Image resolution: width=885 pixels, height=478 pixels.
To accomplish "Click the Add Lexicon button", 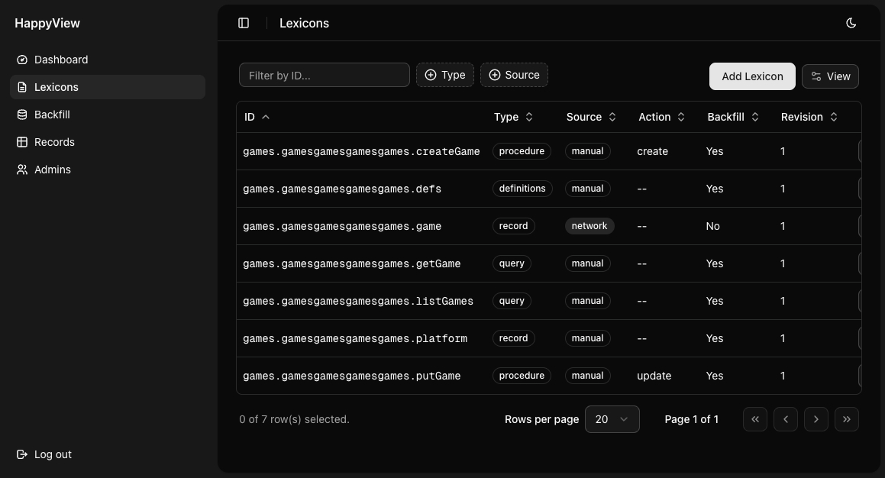I will [x=752, y=76].
